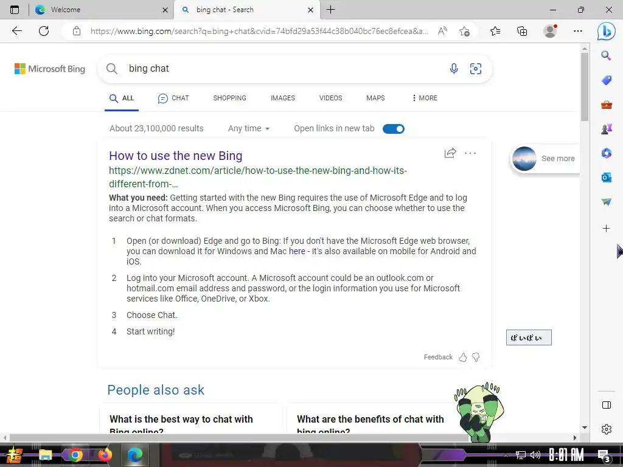The image size is (623, 467).
Task: Search by voice microphone icon
Action: coord(454,69)
